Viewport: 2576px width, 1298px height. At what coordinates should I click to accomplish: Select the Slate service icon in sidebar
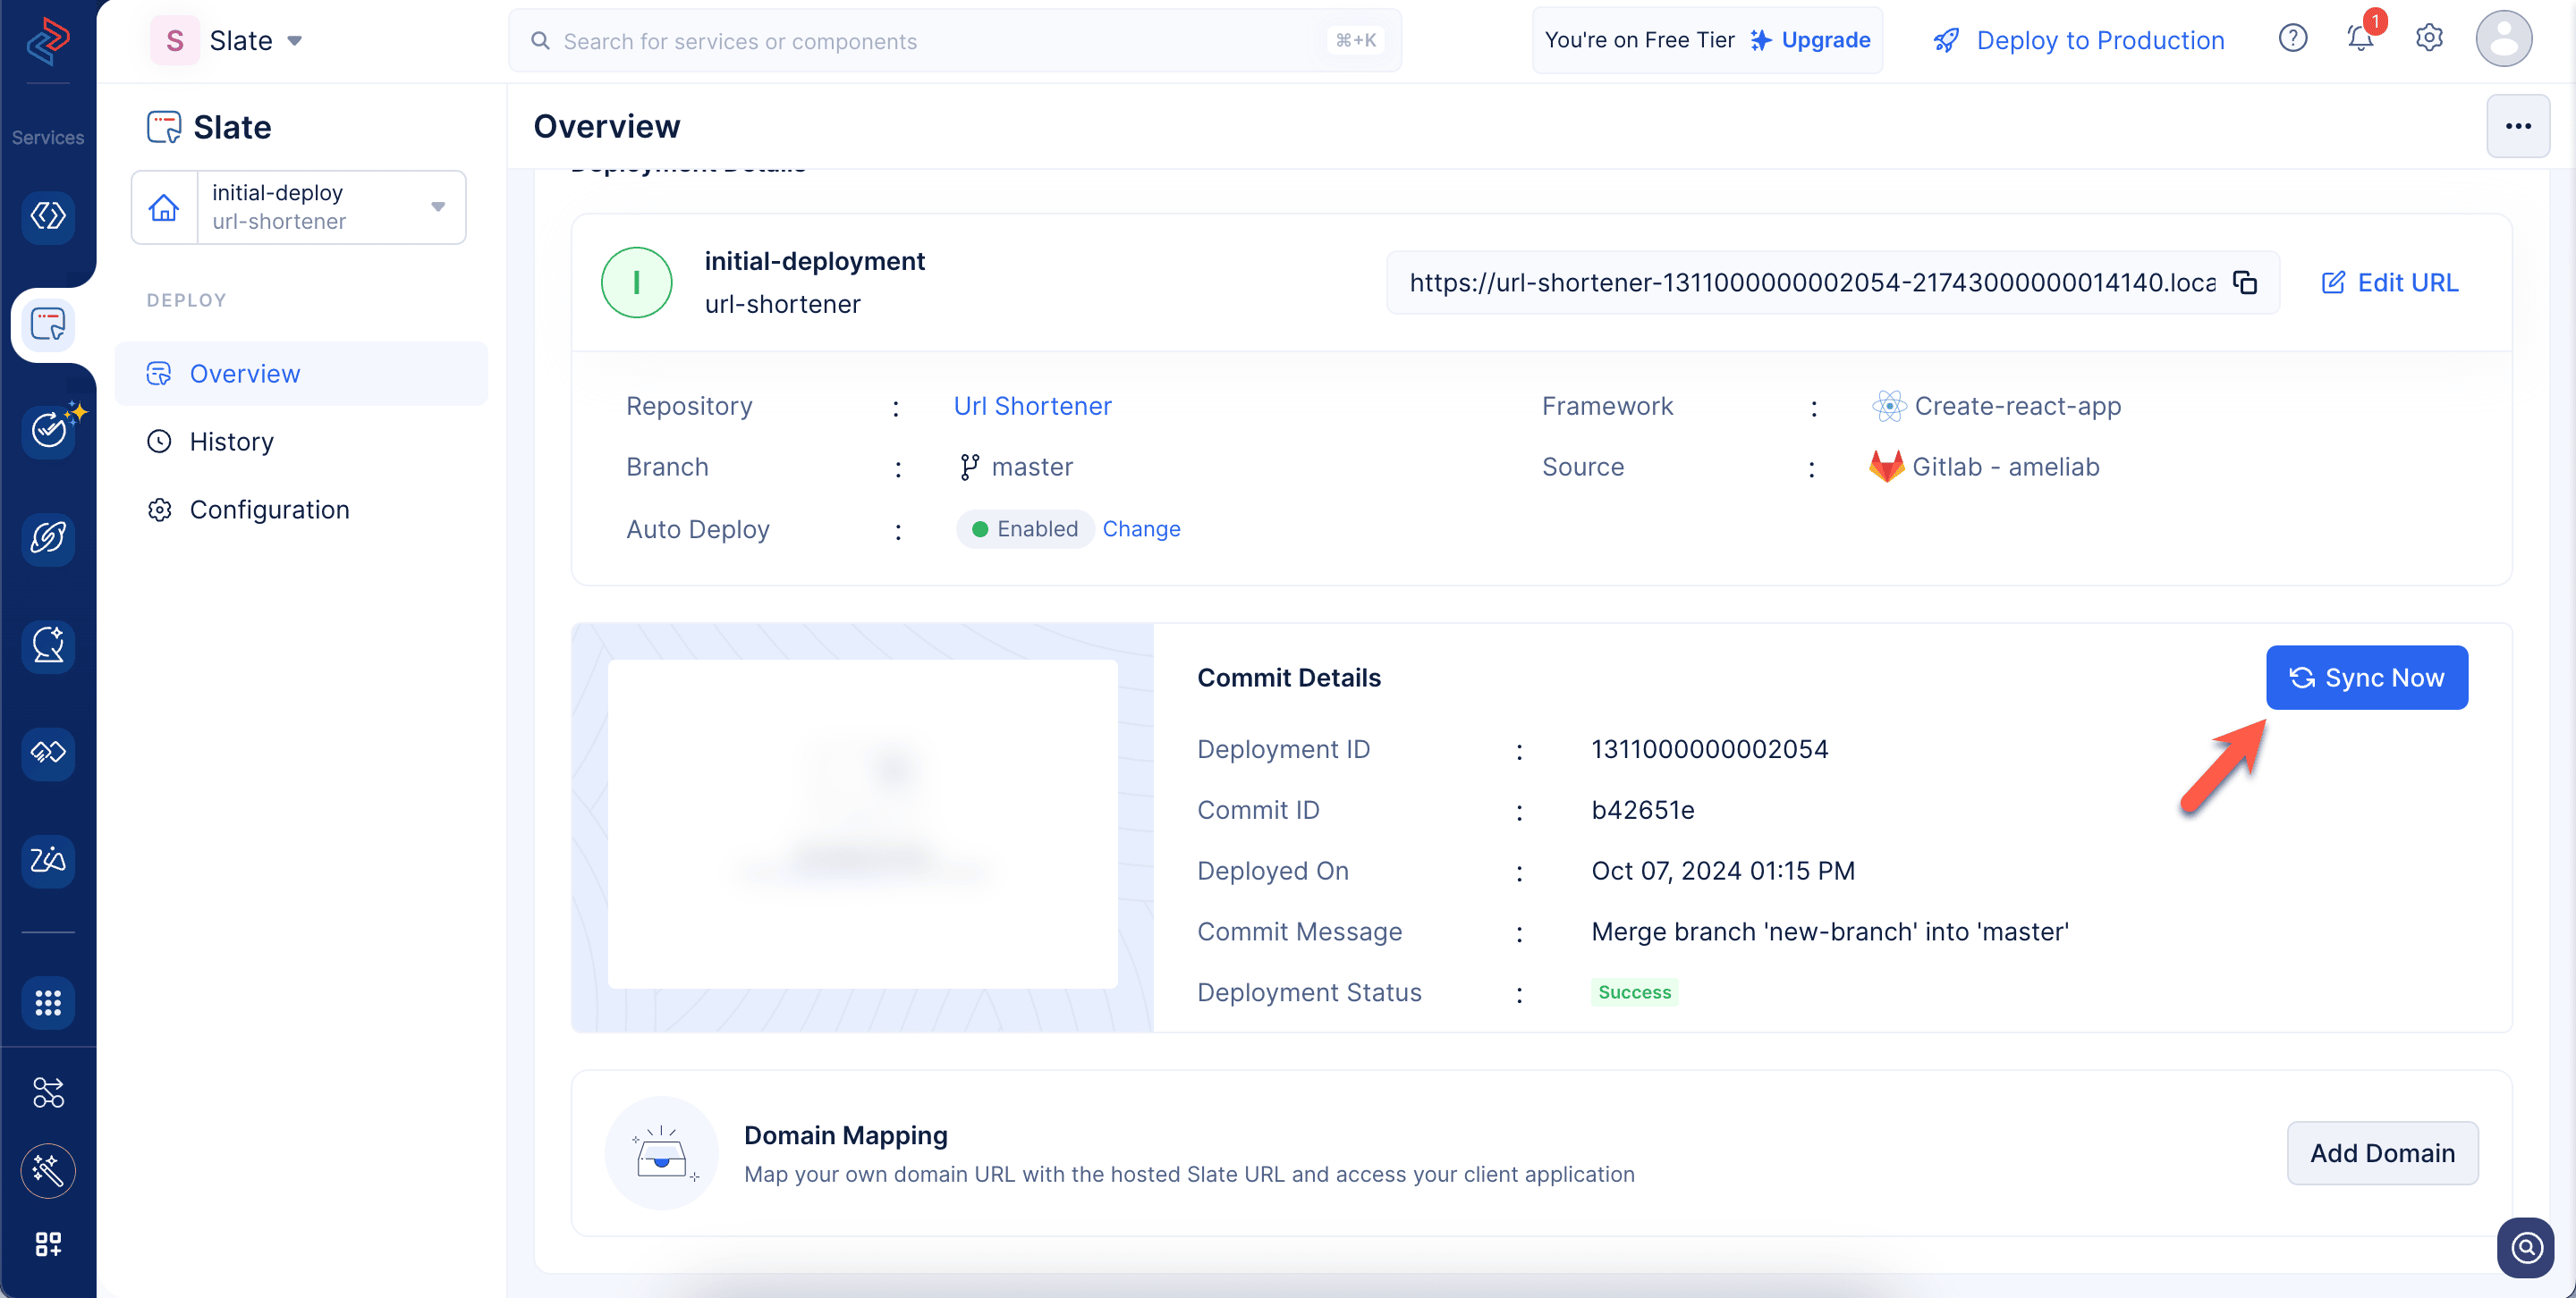(x=48, y=324)
